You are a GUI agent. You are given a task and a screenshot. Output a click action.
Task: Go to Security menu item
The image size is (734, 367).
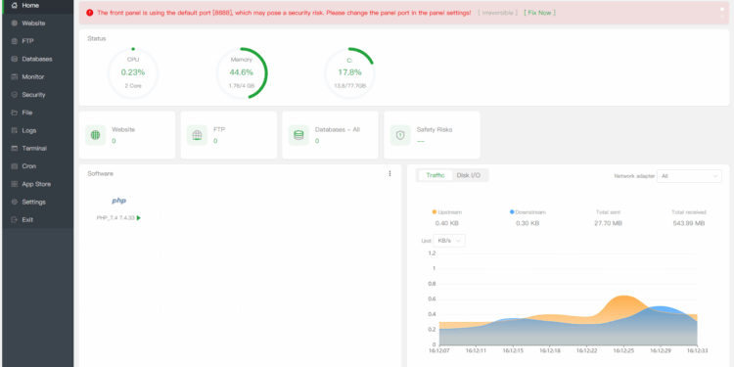tap(38, 95)
